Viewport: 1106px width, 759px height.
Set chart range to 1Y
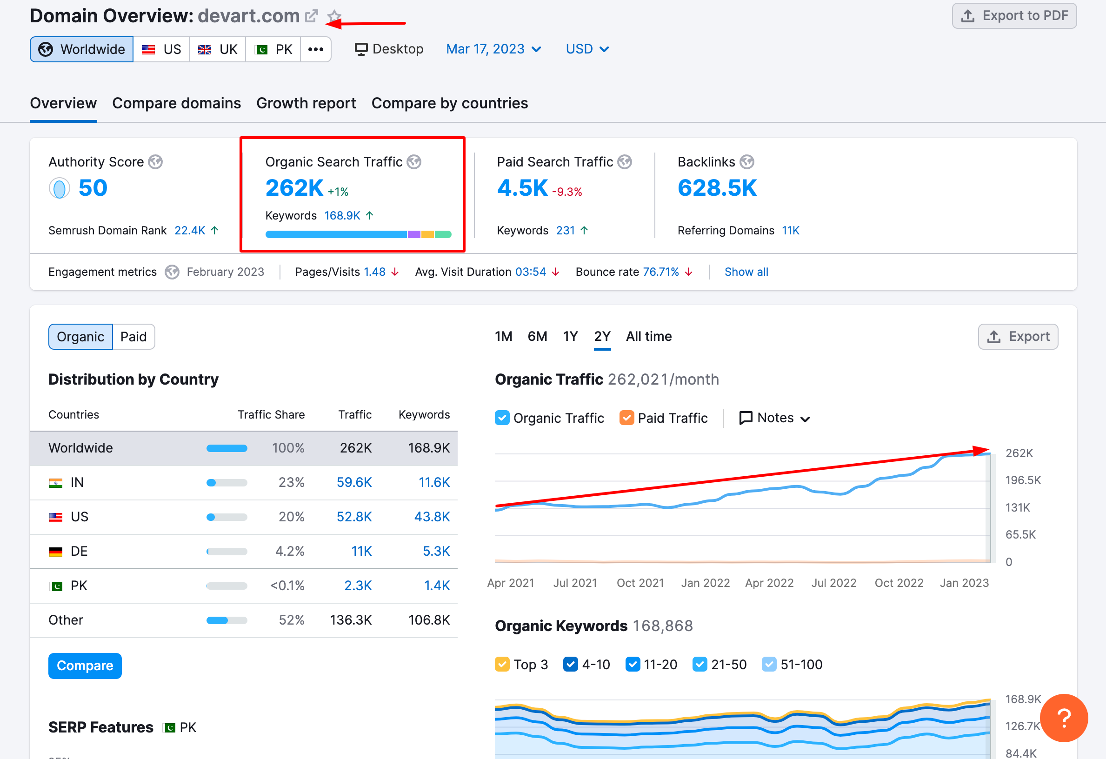click(x=570, y=337)
